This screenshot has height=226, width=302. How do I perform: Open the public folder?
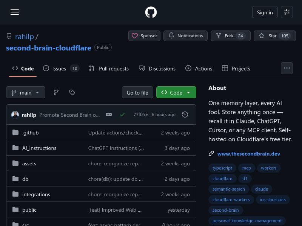click(29, 210)
